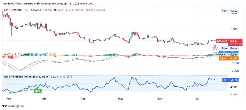Click the 40.00 RSI axis label
This screenshot has height=110, width=246.
coord(233,87)
